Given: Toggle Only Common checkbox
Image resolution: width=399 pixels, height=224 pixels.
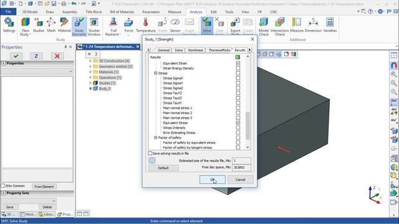Looking at the screenshot, I should [3, 185].
